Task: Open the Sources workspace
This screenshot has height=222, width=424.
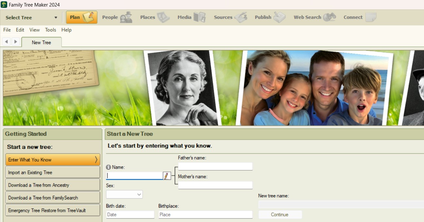Action: 230,17
